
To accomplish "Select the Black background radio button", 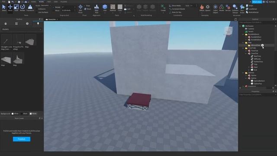I will pos(21,114).
